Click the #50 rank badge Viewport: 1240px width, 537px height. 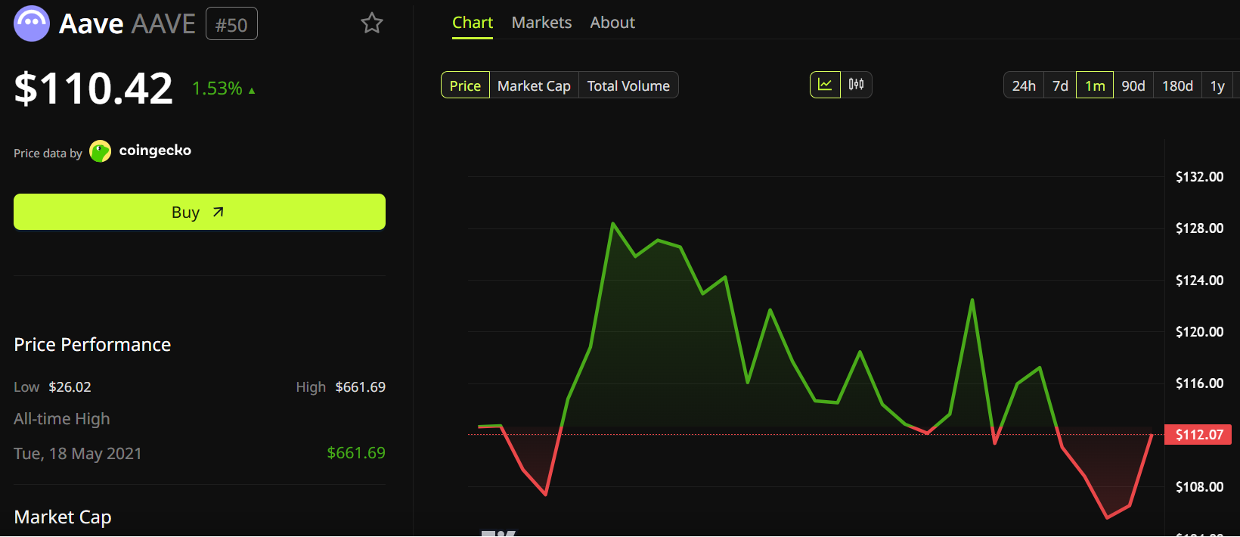pos(231,24)
